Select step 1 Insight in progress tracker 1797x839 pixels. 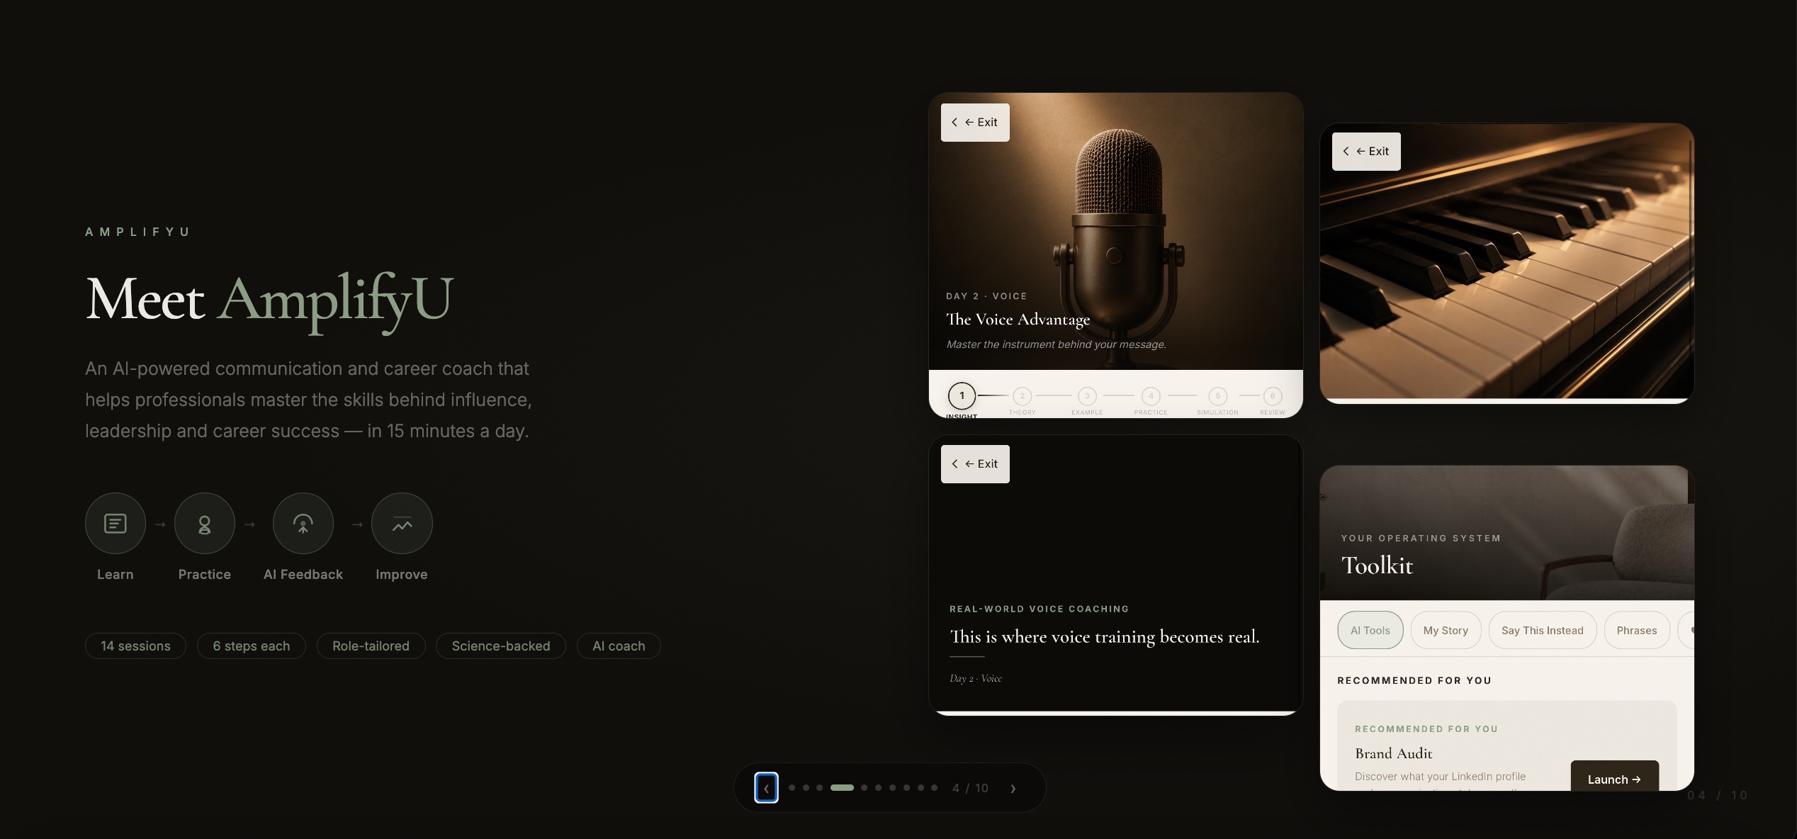[962, 395]
